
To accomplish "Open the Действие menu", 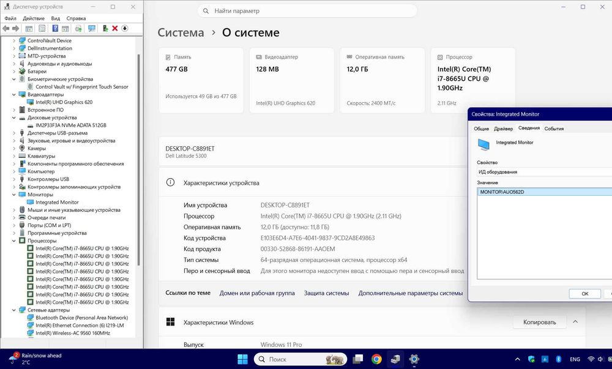I will click(34, 18).
